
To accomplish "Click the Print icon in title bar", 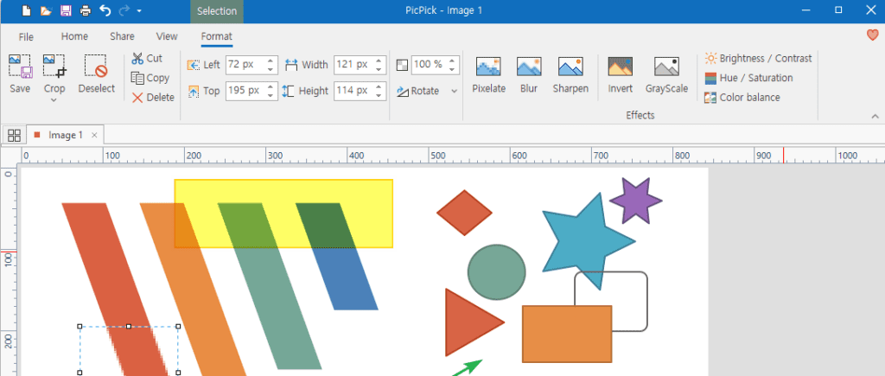I will click(86, 10).
